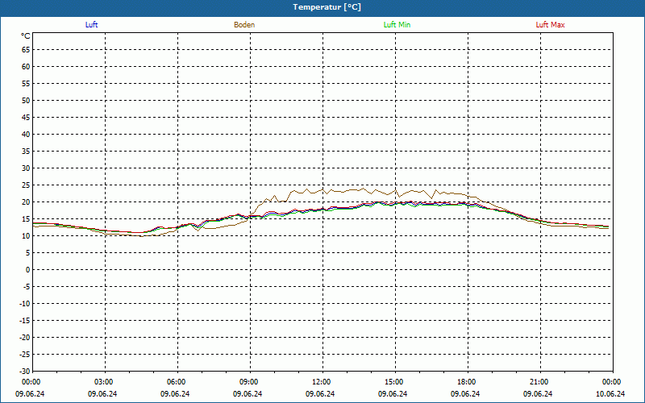
Task: Click the 25 value on the y-axis
Action: point(26,185)
